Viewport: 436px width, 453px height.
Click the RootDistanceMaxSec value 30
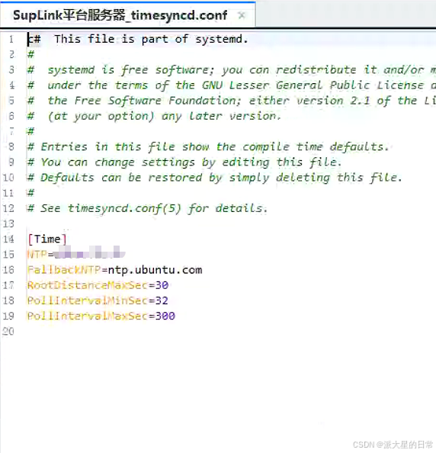162,285
